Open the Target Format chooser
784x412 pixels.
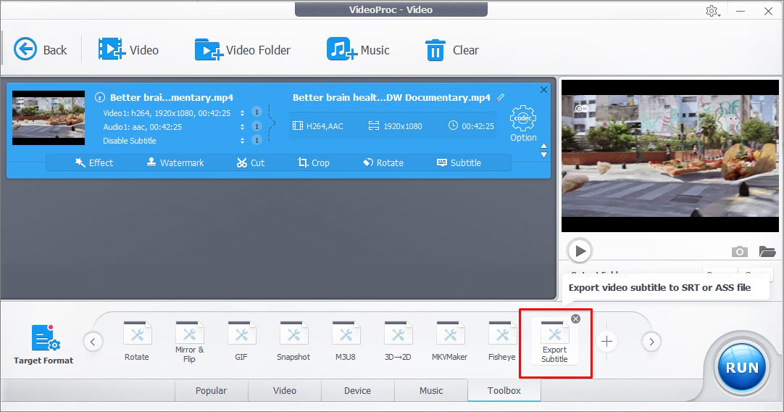click(43, 345)
